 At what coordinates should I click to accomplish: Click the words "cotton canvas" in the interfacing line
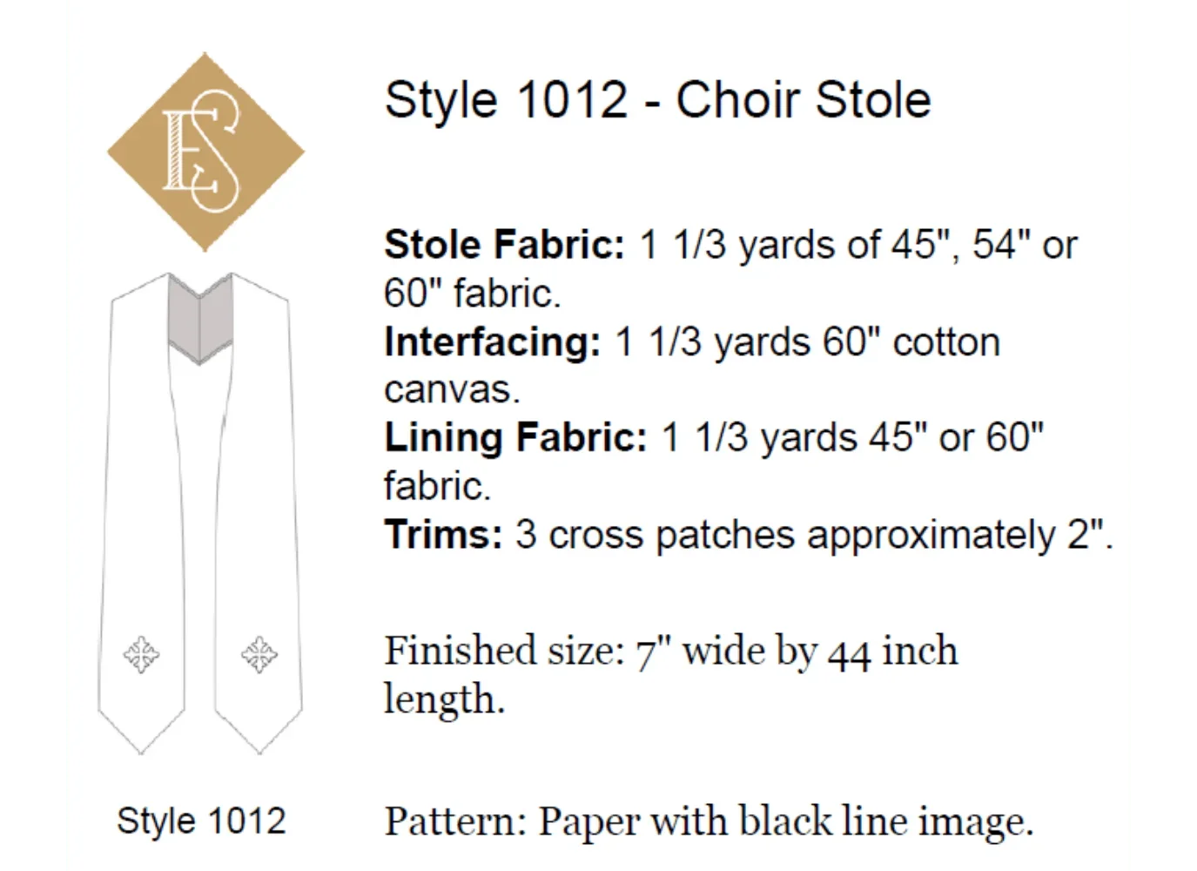(945, 342)
